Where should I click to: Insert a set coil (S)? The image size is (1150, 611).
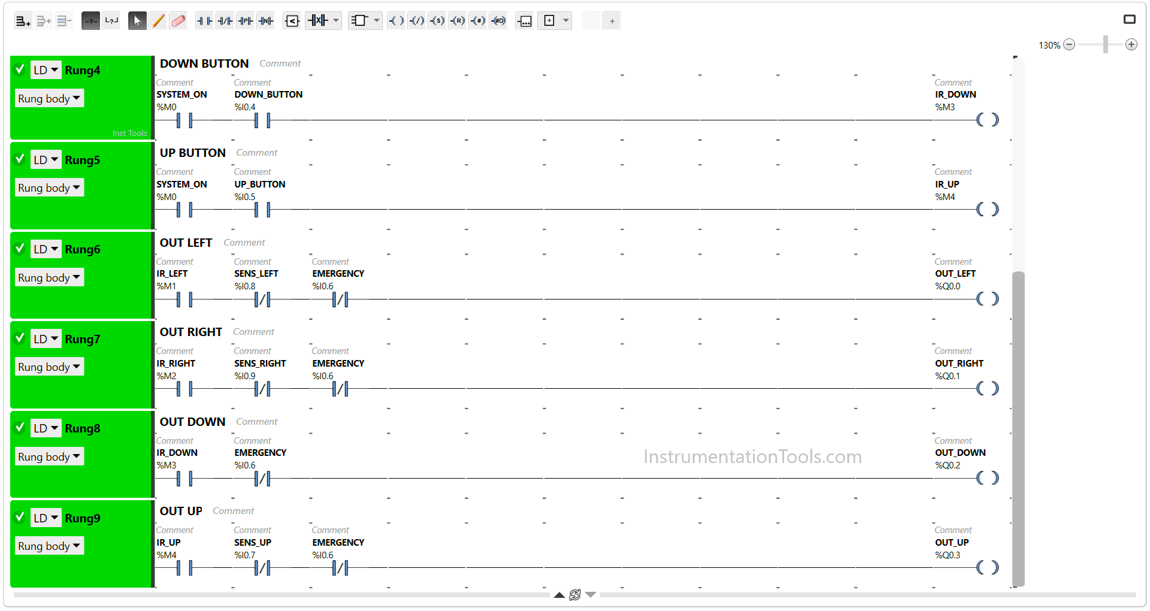[x=437, y=21]
